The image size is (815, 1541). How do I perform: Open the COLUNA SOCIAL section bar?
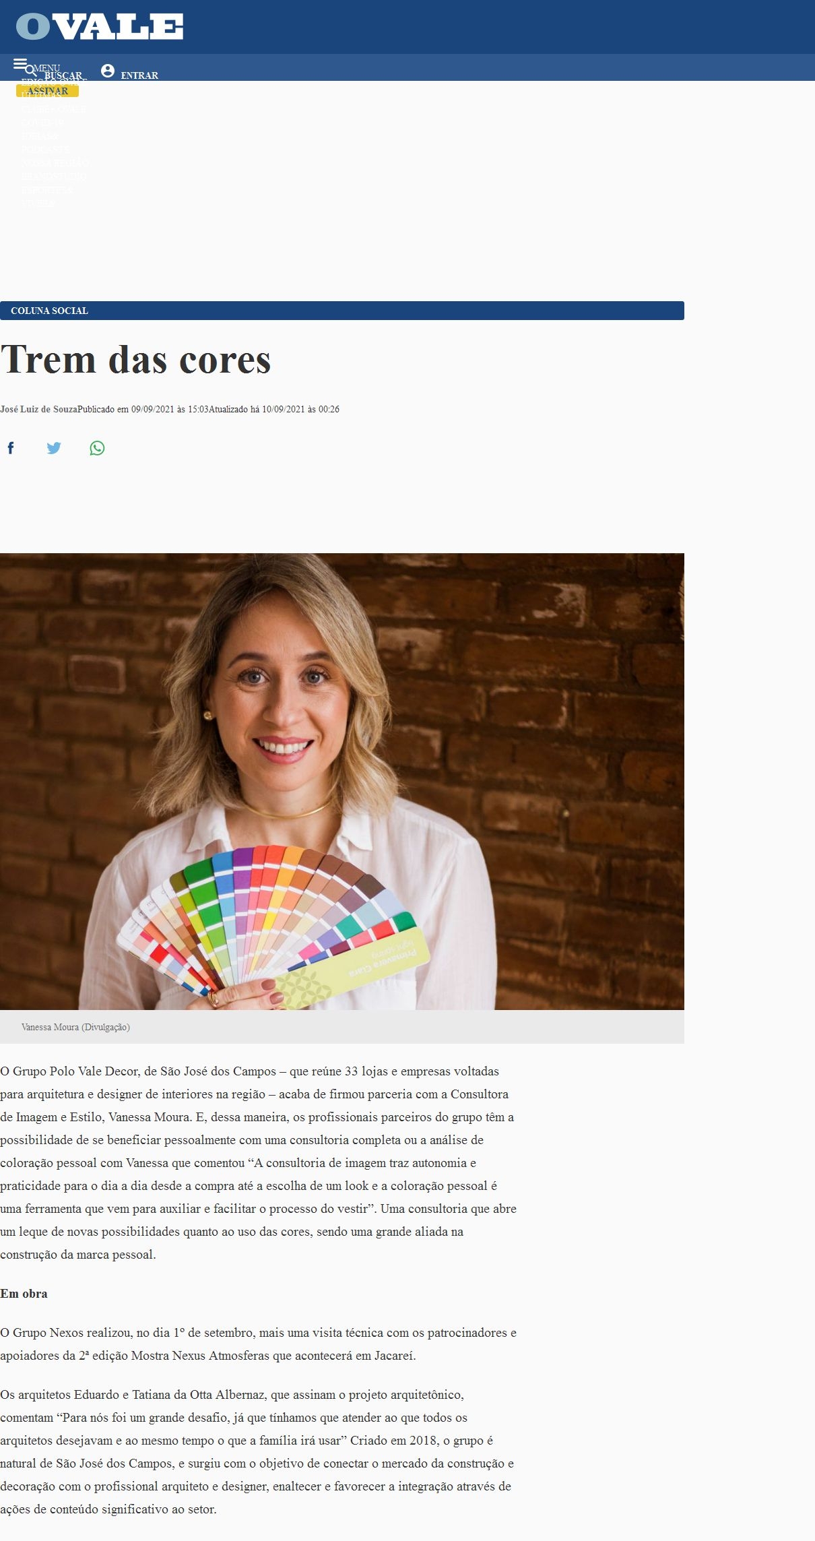click(x=342, y=311)
